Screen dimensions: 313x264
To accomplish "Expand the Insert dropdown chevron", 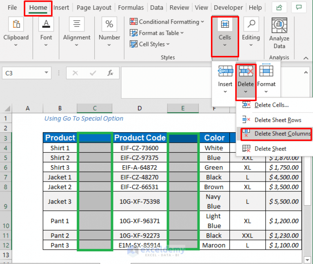I will [x=225, y=91].
